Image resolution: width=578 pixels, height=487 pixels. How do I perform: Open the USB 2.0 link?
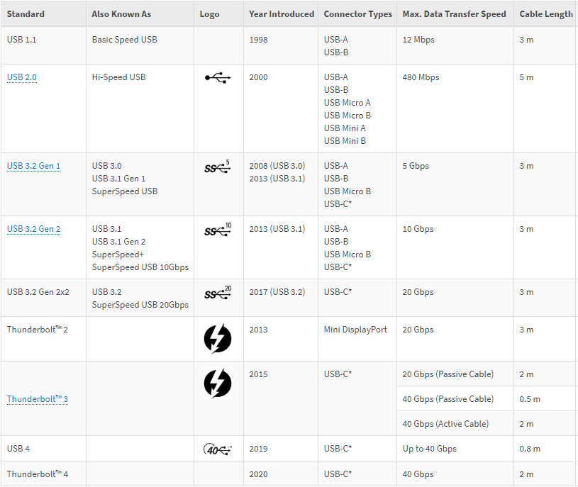pyautogui.click(x=21, y=77)
